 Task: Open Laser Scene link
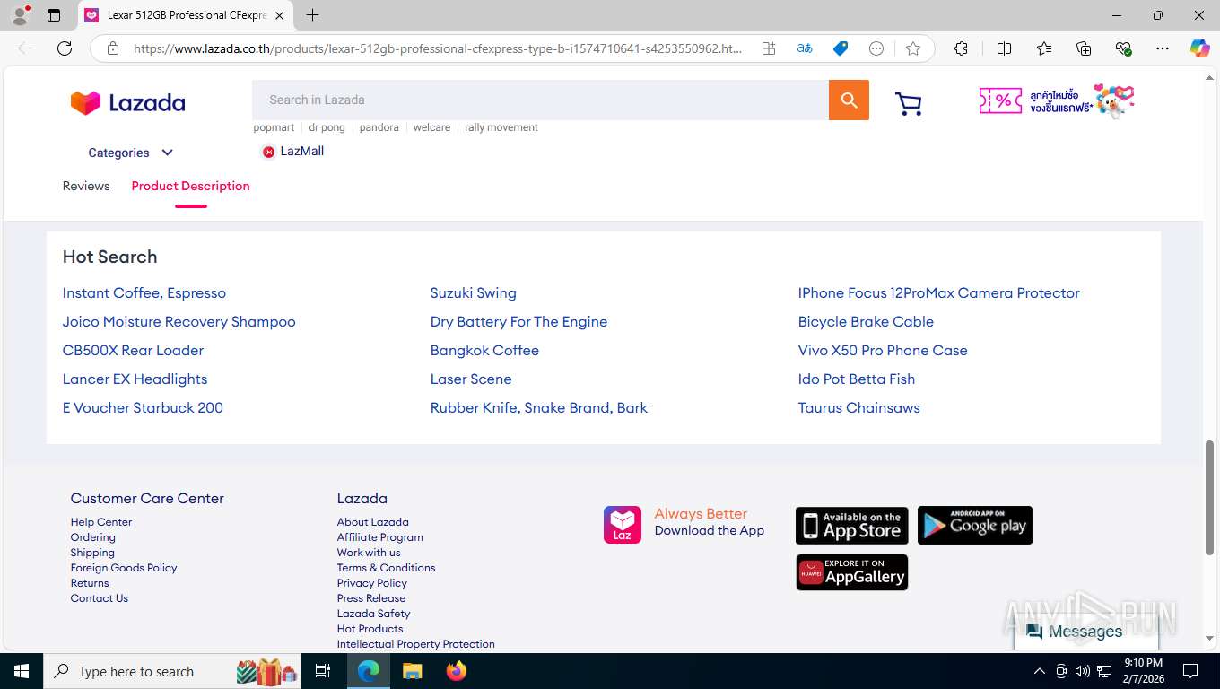[x=471, y=379]
